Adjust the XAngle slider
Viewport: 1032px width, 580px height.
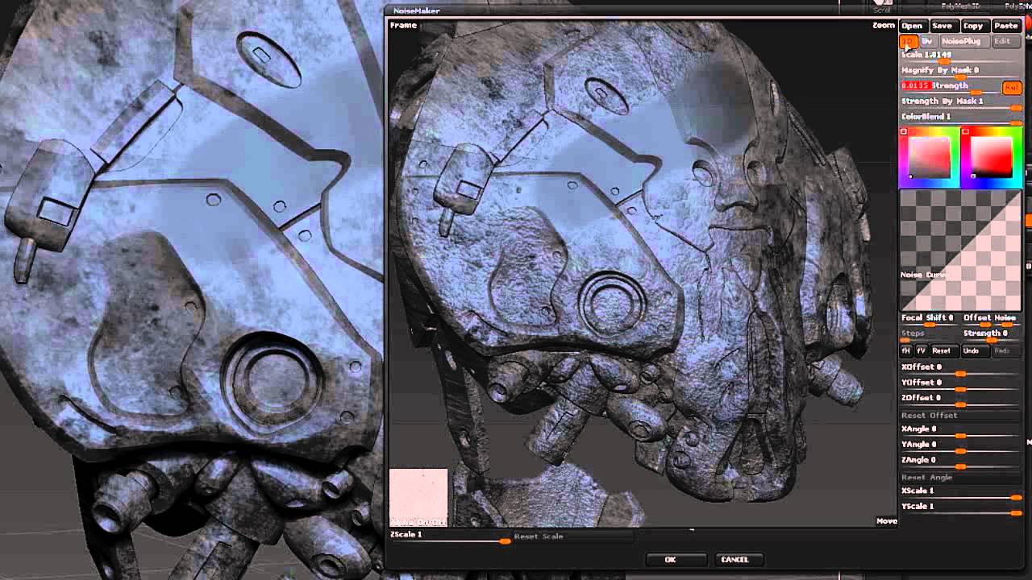pyautogui.click(x=961, y=430)
